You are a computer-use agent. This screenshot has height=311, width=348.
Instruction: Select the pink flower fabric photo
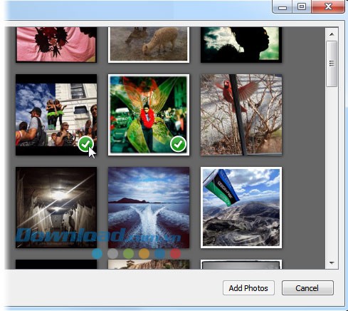(x=56, y=44)
